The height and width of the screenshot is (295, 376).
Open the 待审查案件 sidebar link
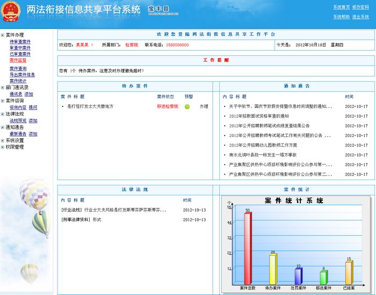coord(20,41)
